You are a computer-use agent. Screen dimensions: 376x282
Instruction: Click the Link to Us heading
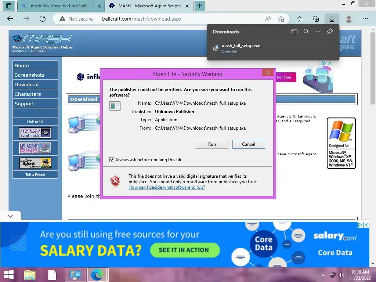click(x=35, y=122)
